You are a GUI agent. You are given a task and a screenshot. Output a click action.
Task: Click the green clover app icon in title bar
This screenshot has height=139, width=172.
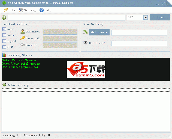click(4, 3)
